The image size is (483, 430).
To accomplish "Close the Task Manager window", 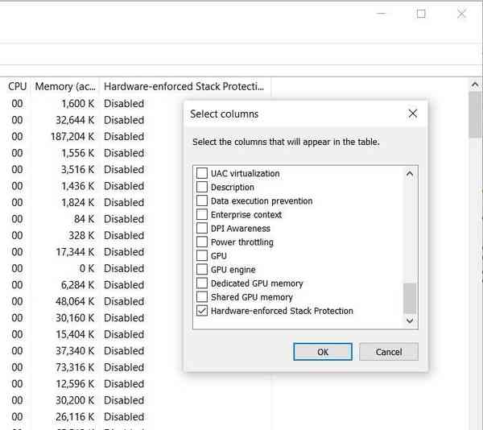I will pos(461,14).
